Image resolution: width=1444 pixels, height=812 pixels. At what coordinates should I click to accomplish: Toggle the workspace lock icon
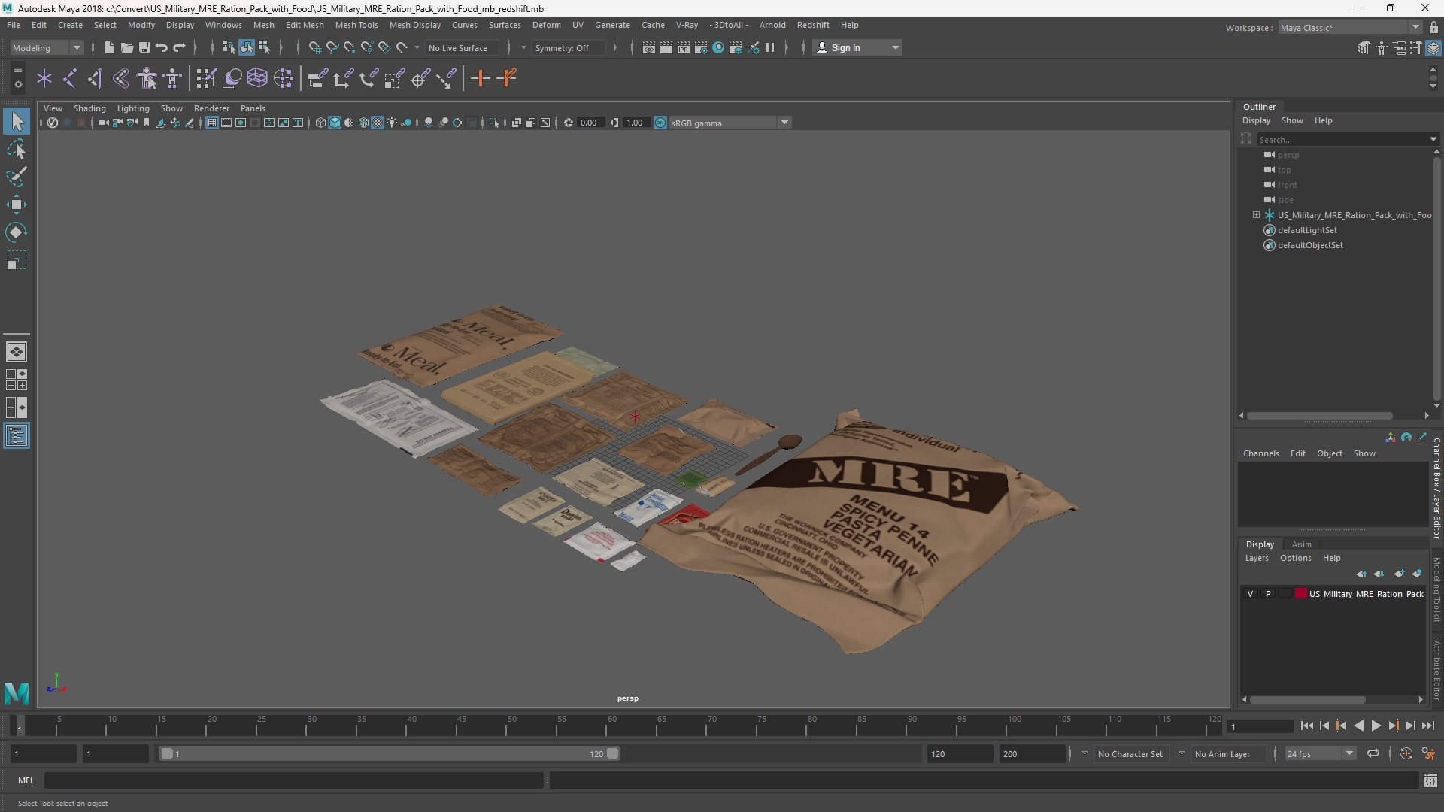pyautogui.click(x=1433, y=28)
